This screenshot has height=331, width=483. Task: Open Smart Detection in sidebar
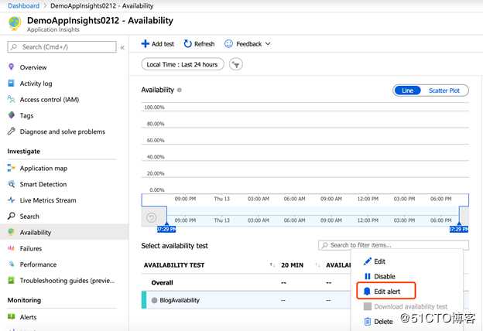(x=43, y=184)
